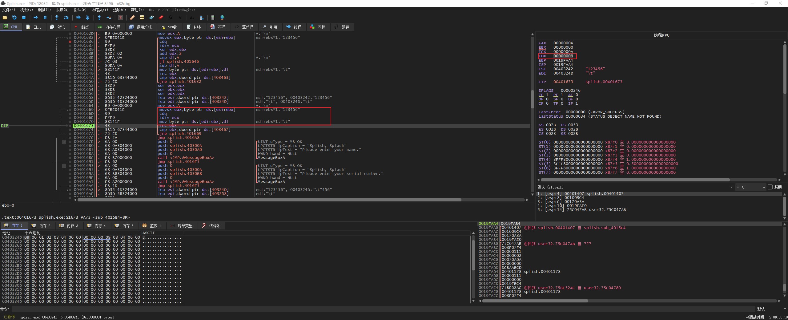
Task: Collapse the code block at address 00401693
Action: pyautogui.click(x=64, y=166)
